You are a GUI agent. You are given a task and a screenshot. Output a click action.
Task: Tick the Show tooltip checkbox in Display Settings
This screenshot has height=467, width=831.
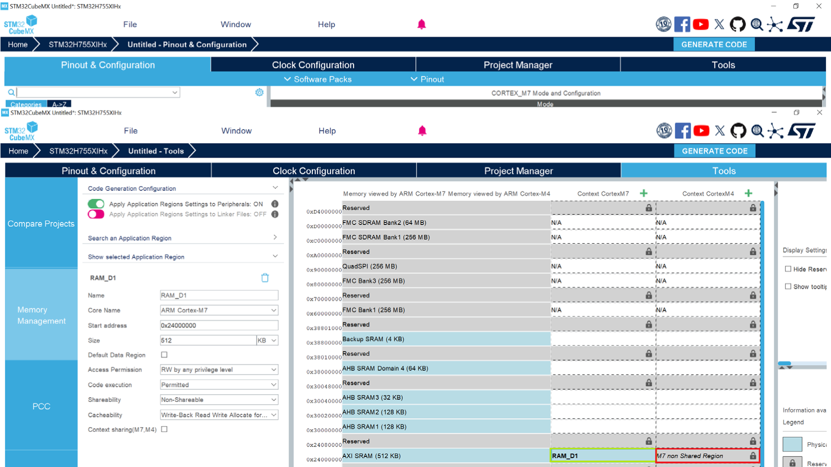[x=788, y=287]
